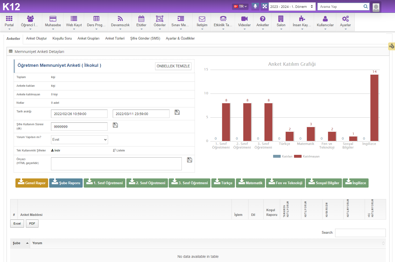Open the Anketler survey module
Image resolution: width=395 pixels, height=262 pixels.
263,22
